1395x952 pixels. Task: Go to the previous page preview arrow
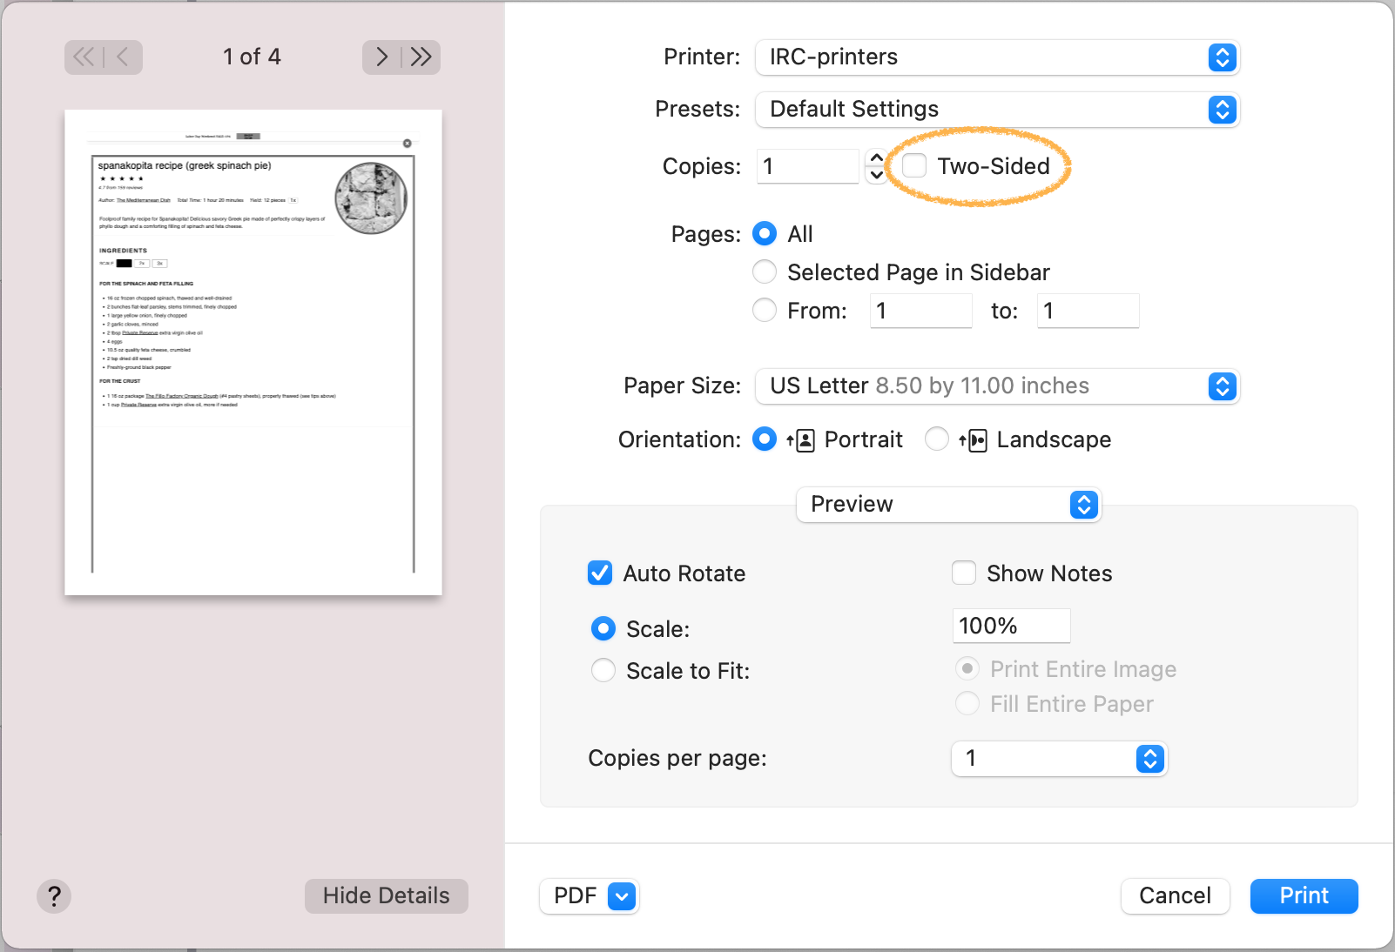(123, 57)
